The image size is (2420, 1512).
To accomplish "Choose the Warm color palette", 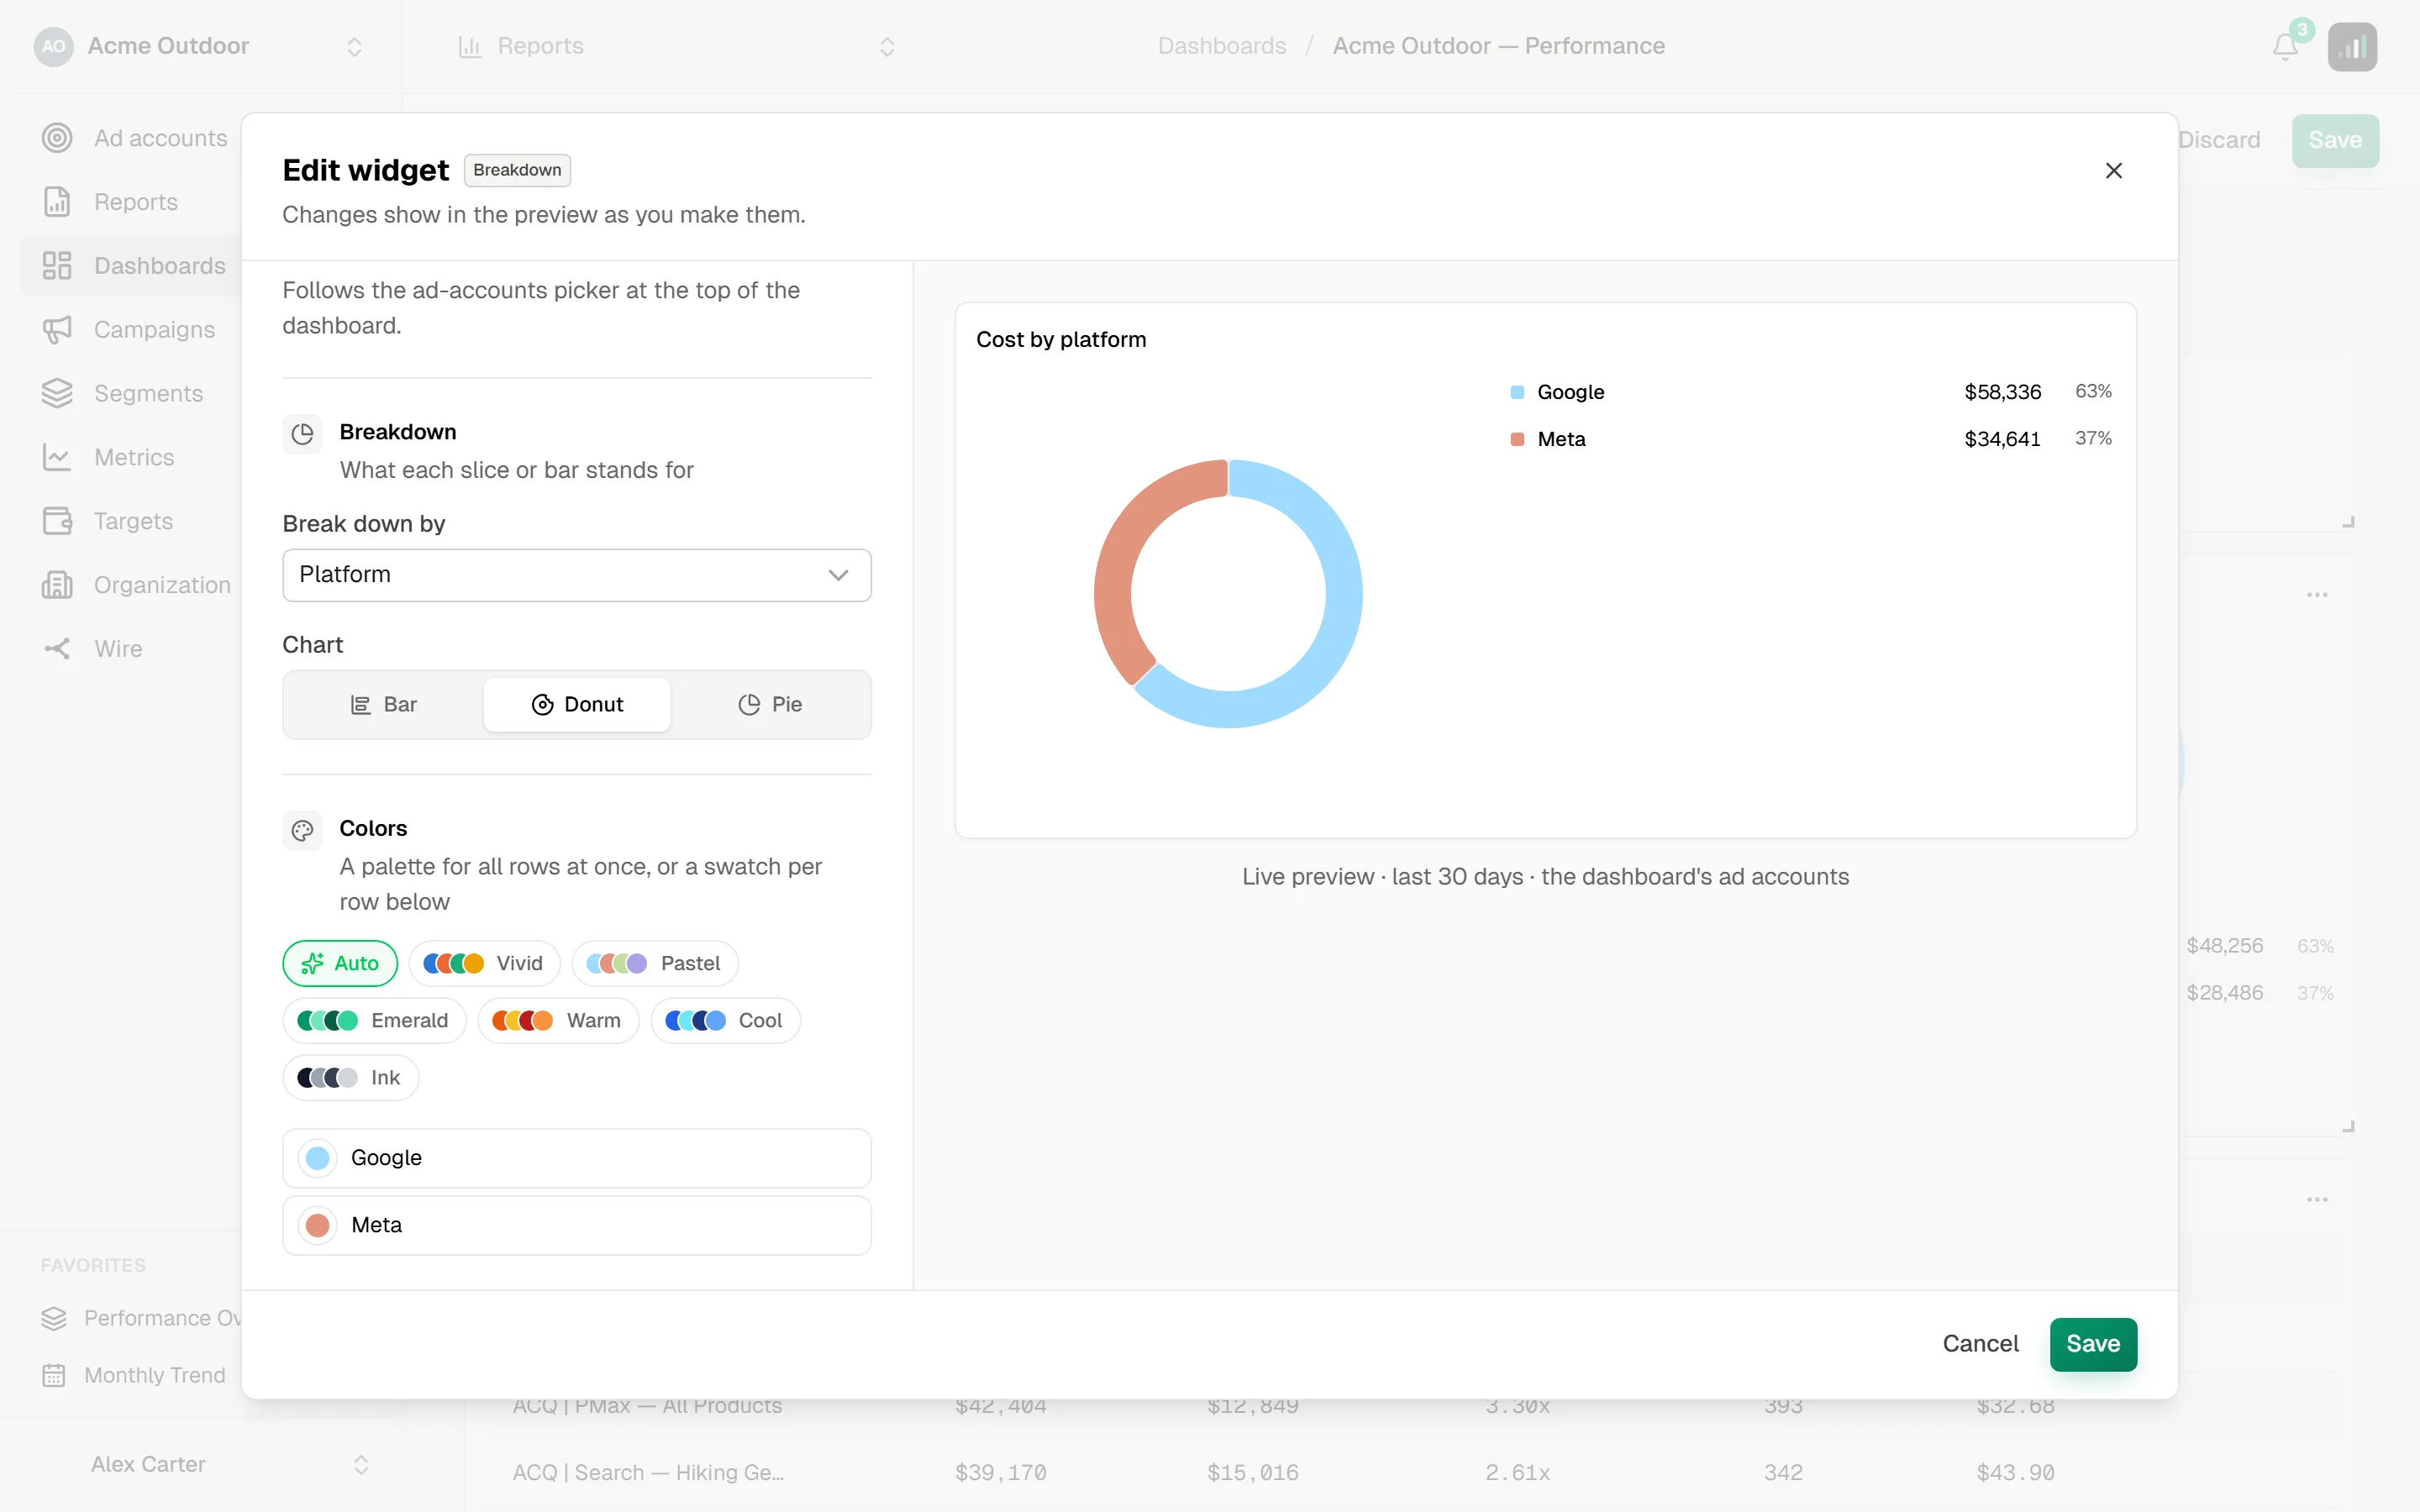I will click(x=558, y=1020).
